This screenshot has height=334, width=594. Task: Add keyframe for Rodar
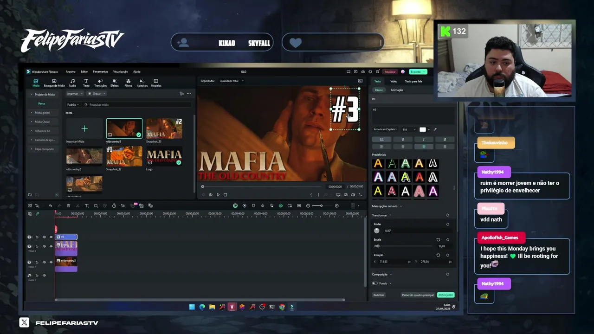pos(448,224)
